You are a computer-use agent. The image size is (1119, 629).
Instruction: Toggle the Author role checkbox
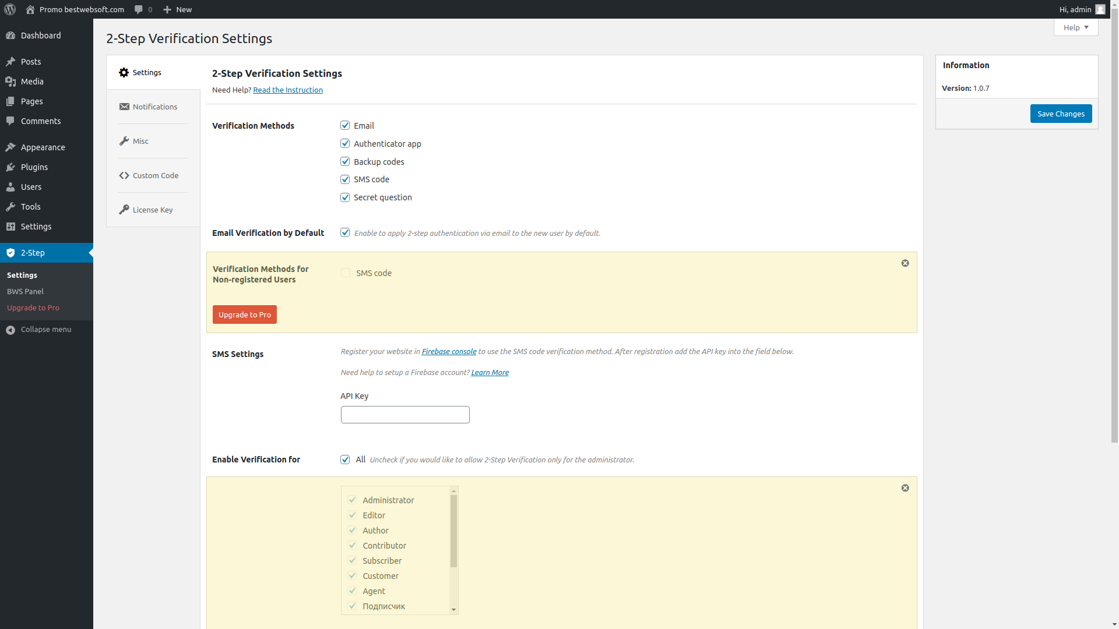[352, 530]
